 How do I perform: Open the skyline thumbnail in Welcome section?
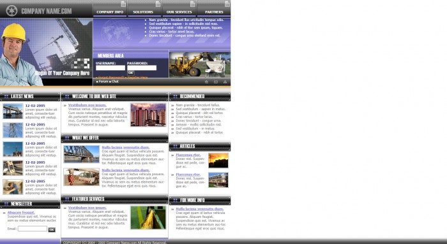point(148,115)
